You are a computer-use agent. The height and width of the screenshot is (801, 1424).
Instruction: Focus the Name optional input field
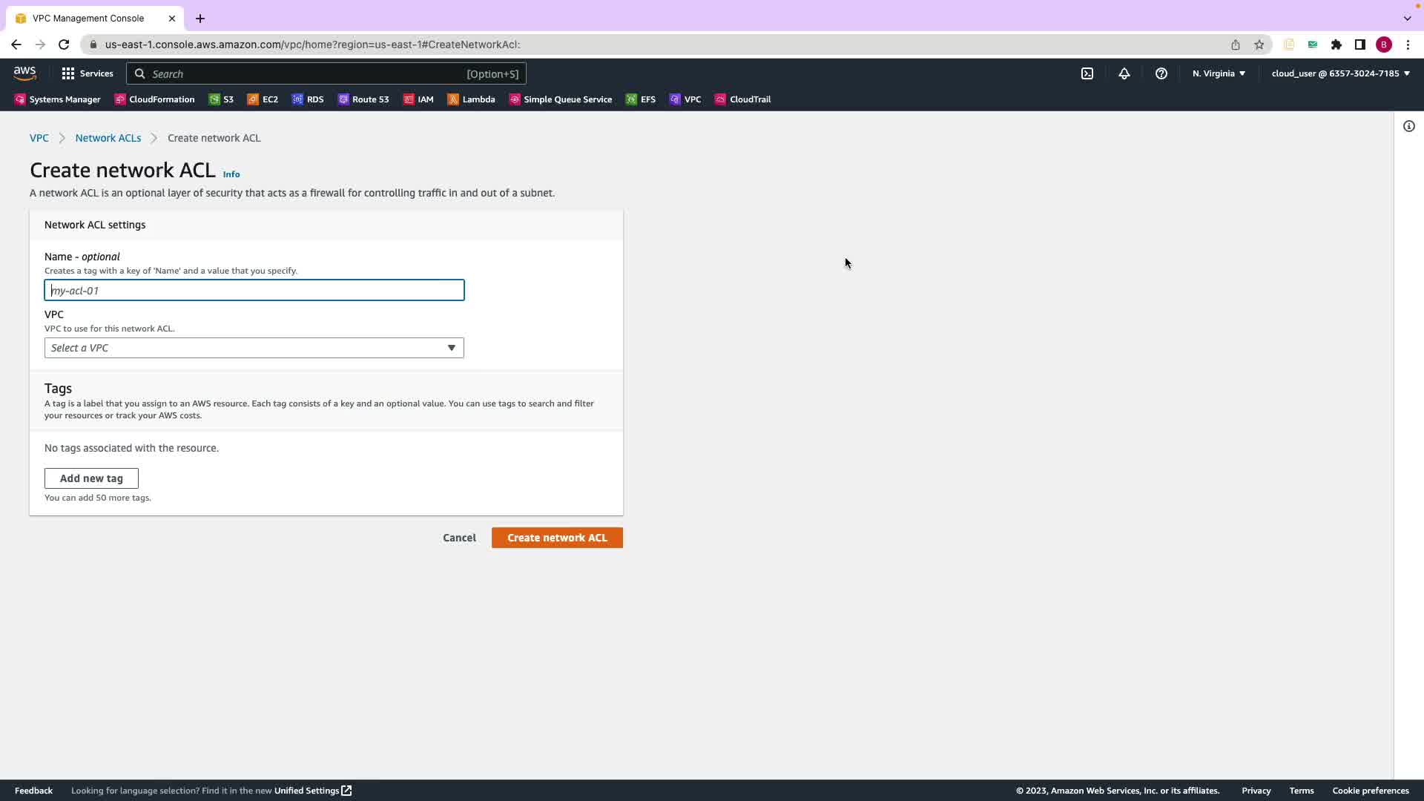pyautogui.click(x=254, y=290)
